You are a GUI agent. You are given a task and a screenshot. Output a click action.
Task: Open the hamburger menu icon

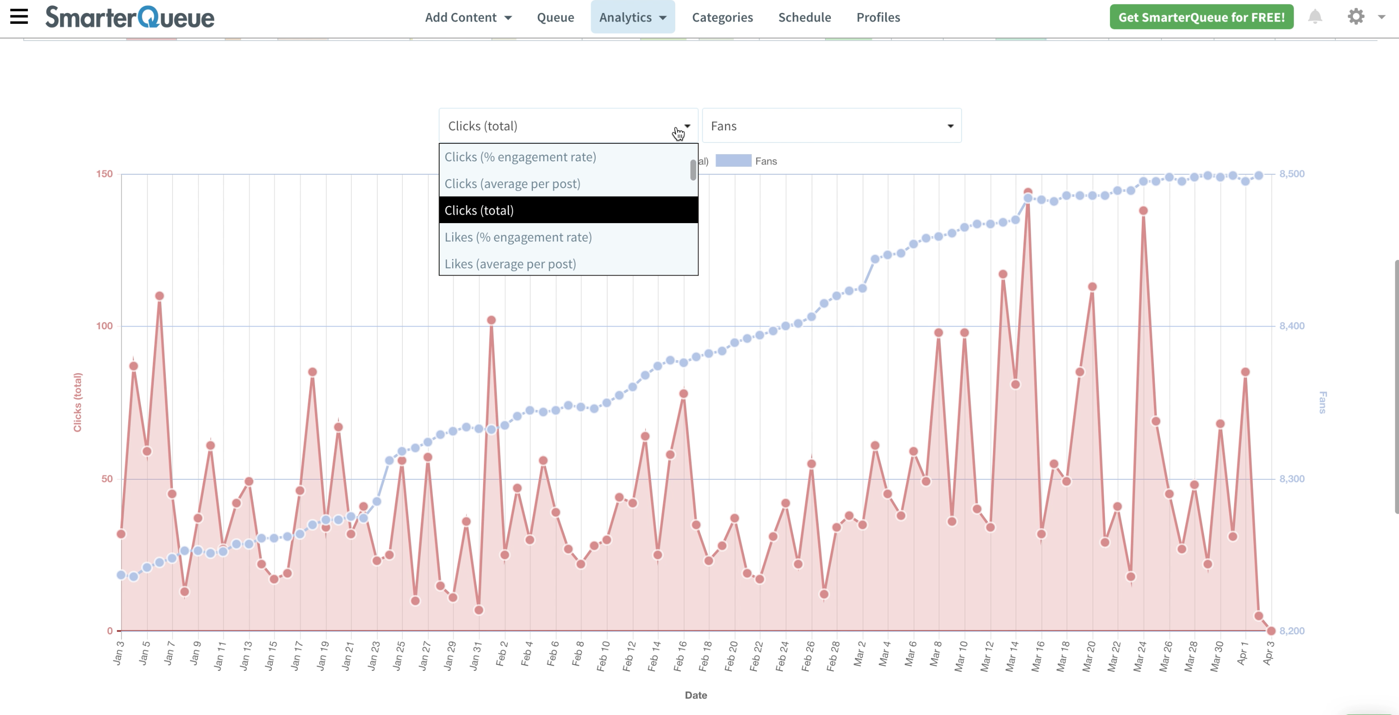click(x=19, y=16)
